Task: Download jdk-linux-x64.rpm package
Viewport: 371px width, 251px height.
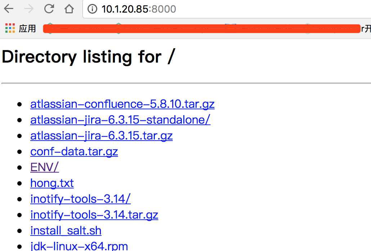Action: pos(79,246)
